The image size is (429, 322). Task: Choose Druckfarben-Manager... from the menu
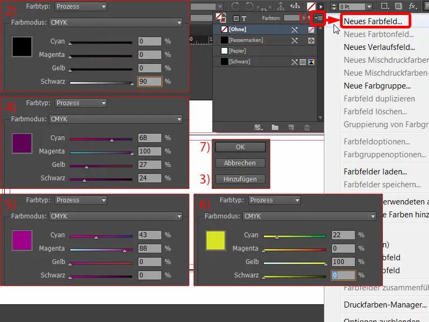pyautogui.click(x=385, y=305)
